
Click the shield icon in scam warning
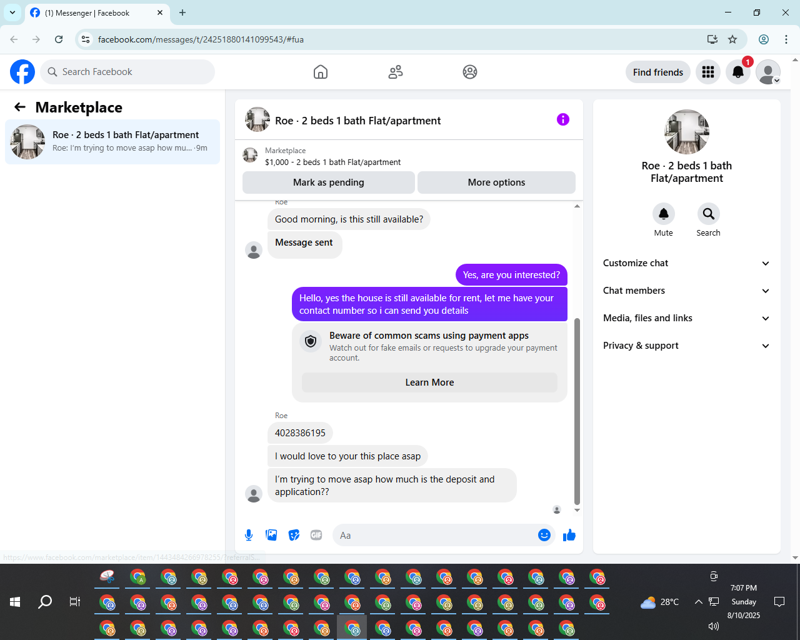pyautogui.click(x=311, y=341)
